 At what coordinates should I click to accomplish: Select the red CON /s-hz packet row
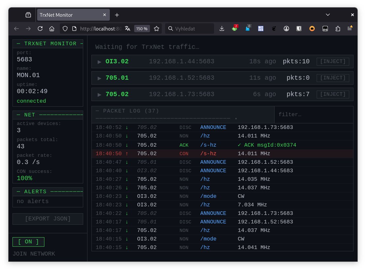222,154
